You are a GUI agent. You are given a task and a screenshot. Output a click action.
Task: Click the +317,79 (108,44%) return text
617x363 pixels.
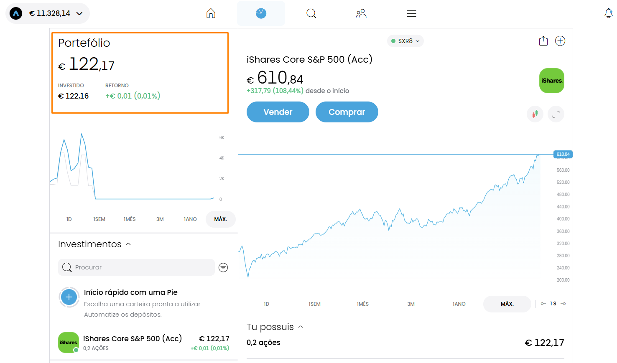click(x=275, y=91)
